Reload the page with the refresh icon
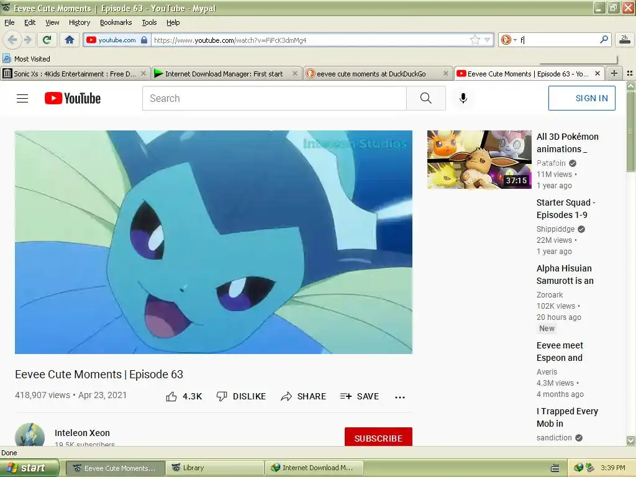This screenshot has height=477, width=636. 47,40
